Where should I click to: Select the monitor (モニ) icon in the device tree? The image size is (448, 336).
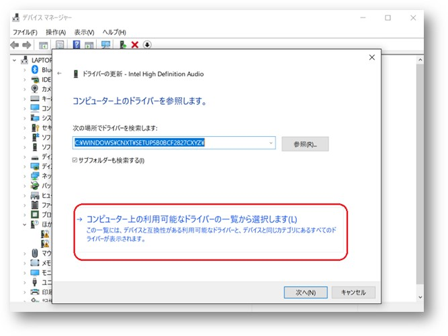pos(35,273)
